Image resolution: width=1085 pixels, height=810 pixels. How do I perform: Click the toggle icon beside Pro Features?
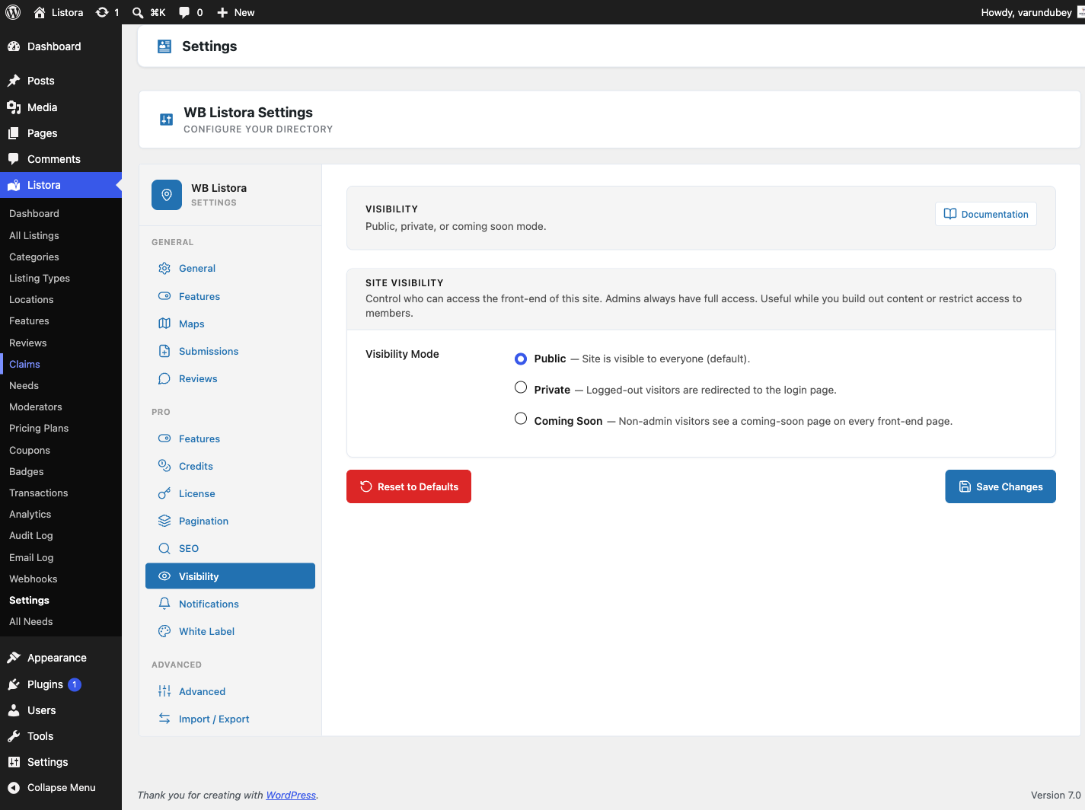164,438
